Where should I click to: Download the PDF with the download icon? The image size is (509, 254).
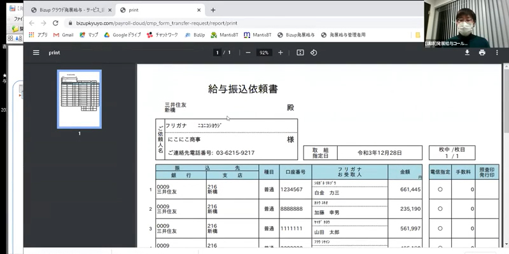click(467, 53)
